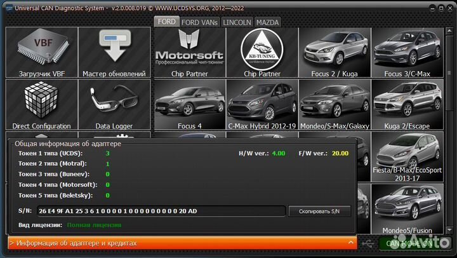The width and height of the screenshot is (457, 258).
Task: Pick the C-Max Hybrid 2012-19 tile
Action: [x=262, y=102]
